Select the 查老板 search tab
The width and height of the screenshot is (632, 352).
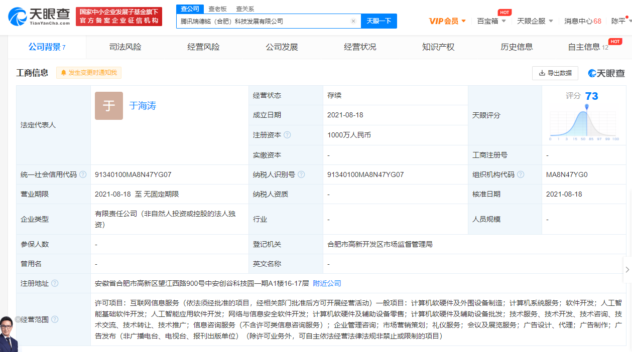(217, 9)
